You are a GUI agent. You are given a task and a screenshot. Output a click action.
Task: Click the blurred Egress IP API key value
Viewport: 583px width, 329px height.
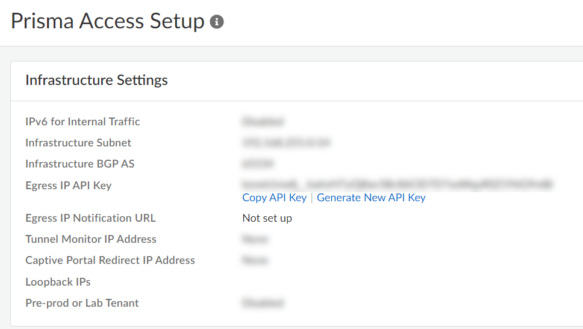(x=397, y=184)
